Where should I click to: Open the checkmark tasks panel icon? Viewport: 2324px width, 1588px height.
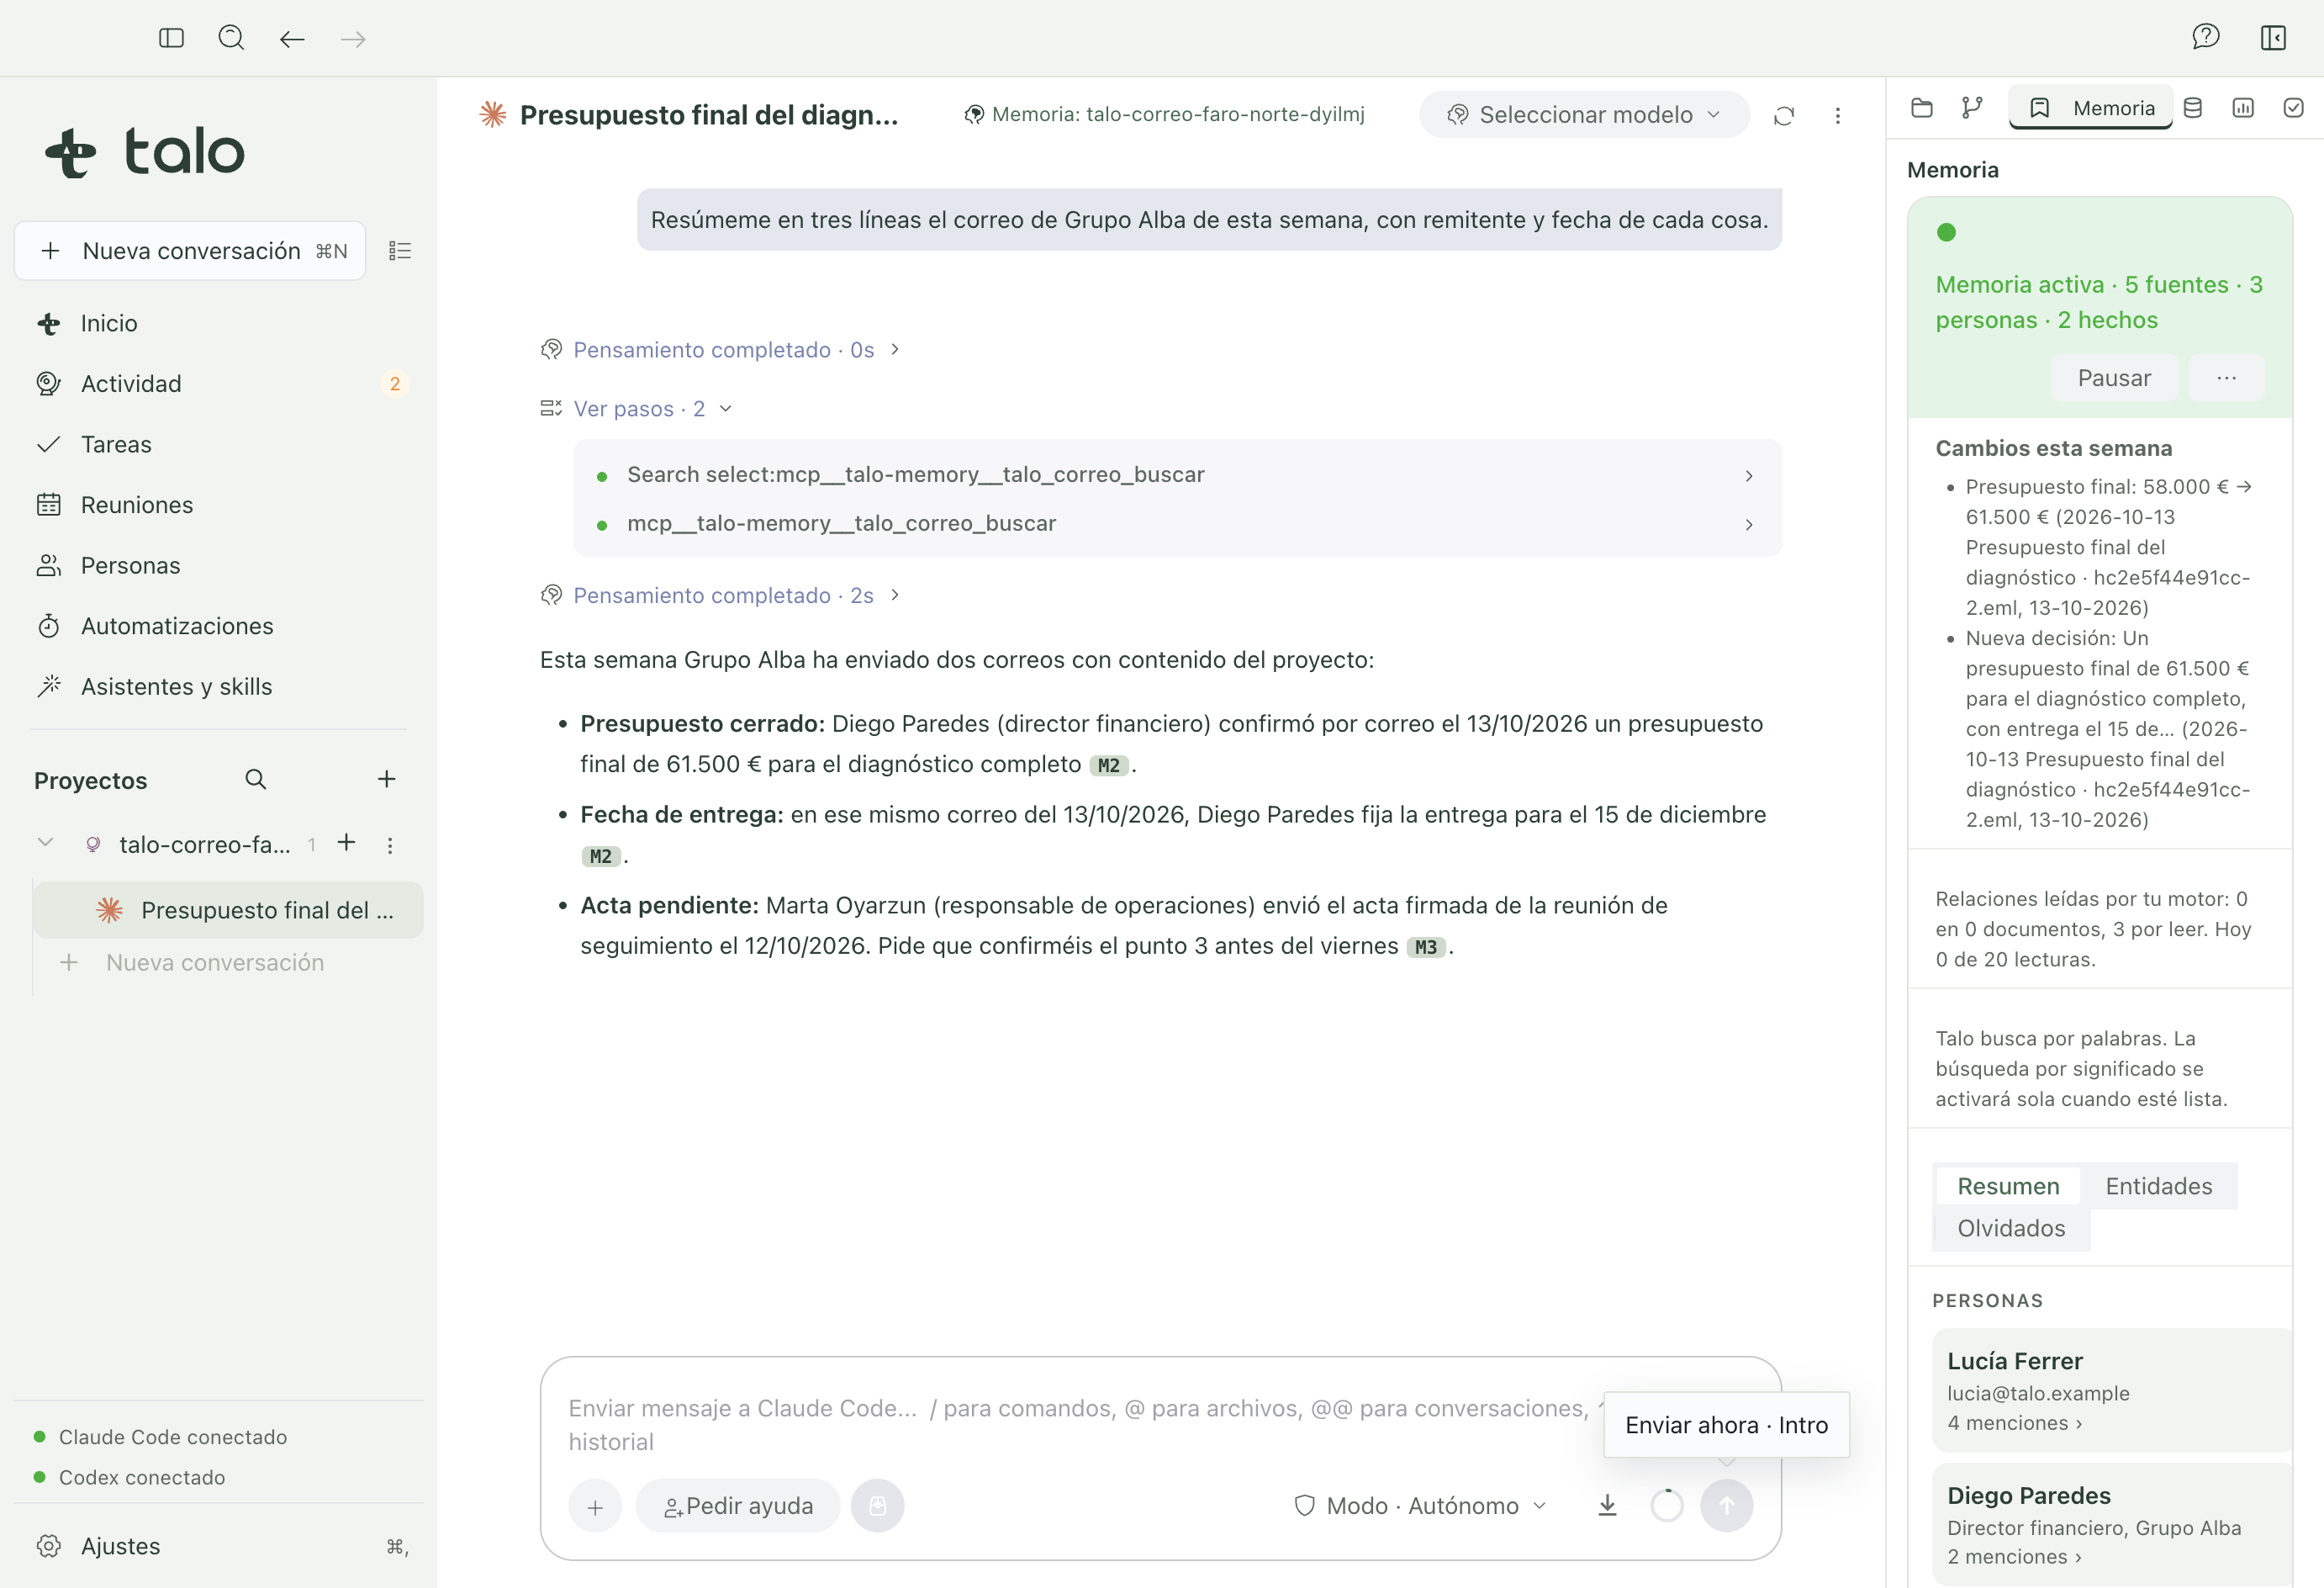pyautogui.click(x=2293, y=108)
